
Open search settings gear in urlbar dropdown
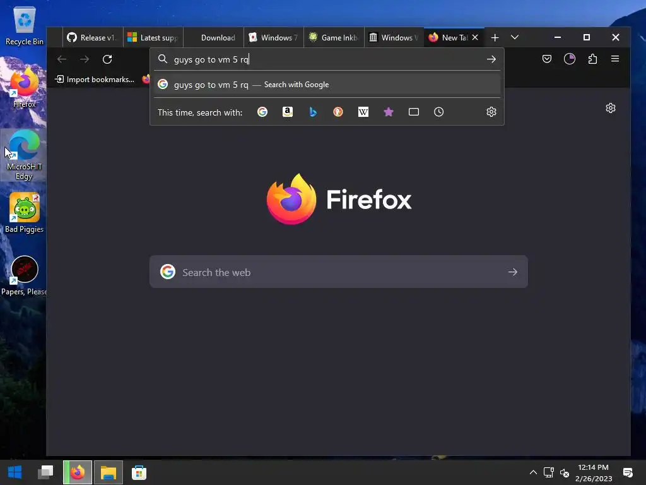(x=491, y=112)
